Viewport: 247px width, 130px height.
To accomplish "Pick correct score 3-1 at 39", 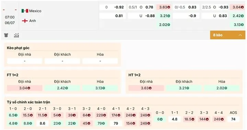I will point(72,115).
